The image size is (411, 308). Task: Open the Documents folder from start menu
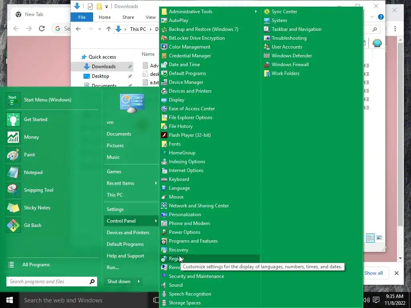pyautogui.click(x=119, y=134)
